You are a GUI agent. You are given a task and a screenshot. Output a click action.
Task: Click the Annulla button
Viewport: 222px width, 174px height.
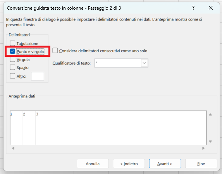pyautogui.click(x=93, y=164)
